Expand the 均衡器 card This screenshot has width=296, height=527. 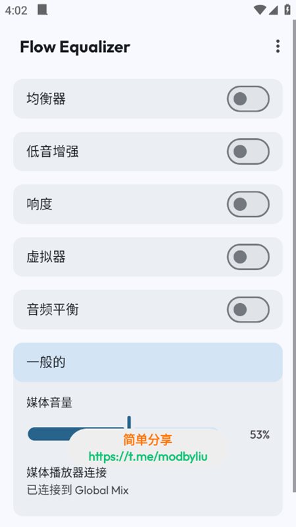[x=148, y=99]
